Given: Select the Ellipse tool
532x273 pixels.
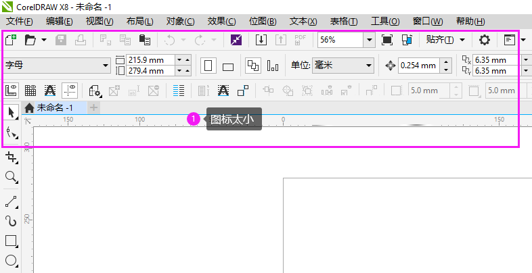Looking at the screenshot, I should [12, 261].
